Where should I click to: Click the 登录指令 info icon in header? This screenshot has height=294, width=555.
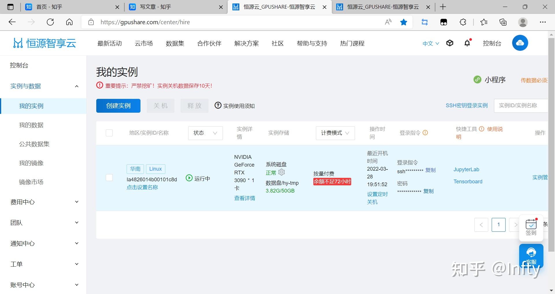pyautogui.click(x=425, y=133)
